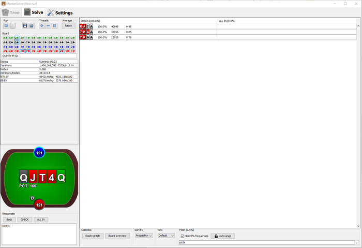362x248 pixels.
Task: Click the red 4 card on the table
Action: tap(52, 177)
